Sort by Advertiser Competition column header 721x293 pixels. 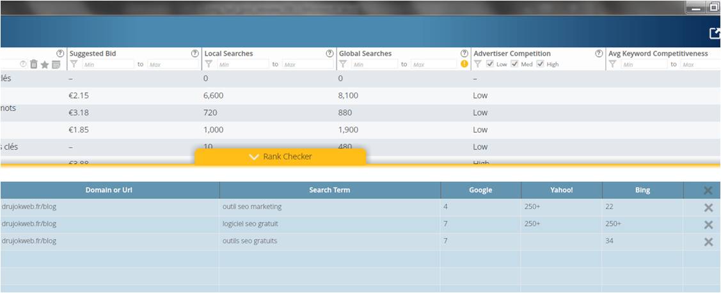tap(512, 53)
